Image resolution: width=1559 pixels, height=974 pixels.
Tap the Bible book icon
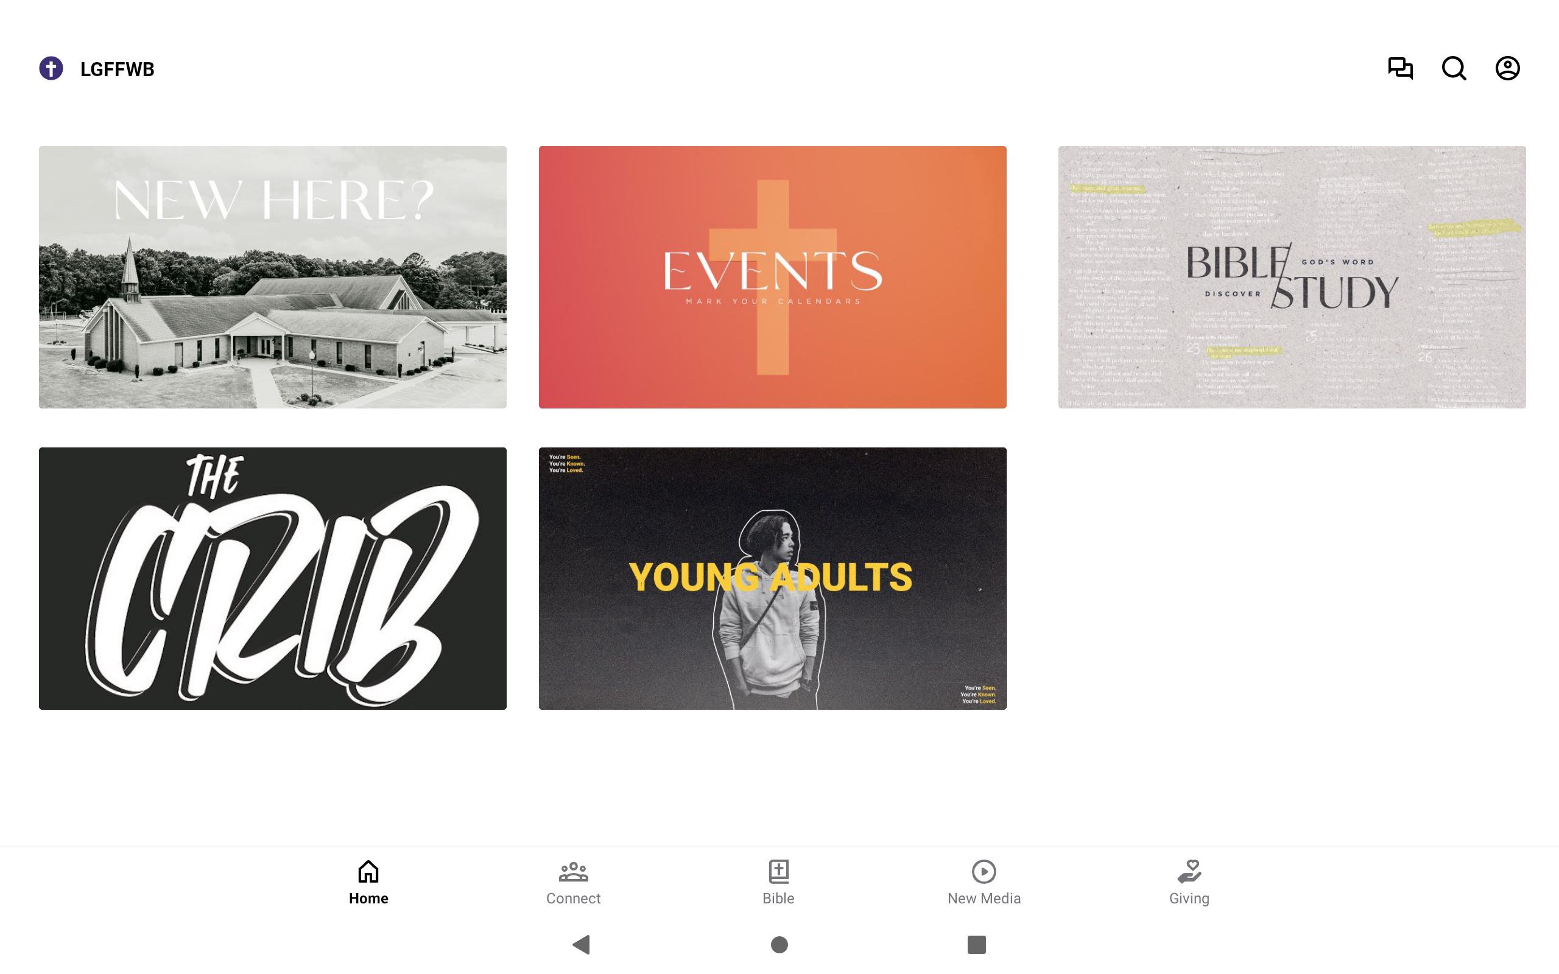tap(778, 871)
